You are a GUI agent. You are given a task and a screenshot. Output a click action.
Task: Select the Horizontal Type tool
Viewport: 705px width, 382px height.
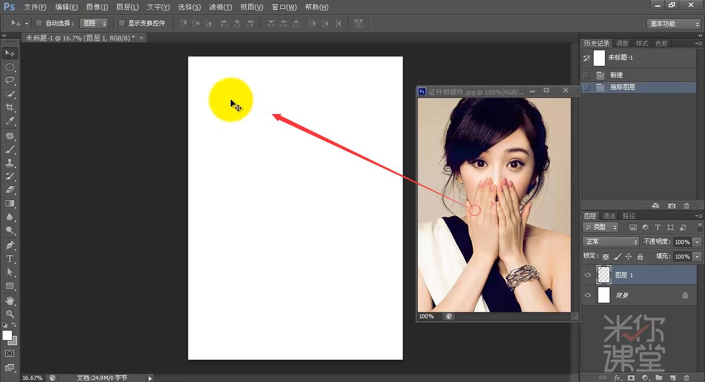[x=9, y=259]
